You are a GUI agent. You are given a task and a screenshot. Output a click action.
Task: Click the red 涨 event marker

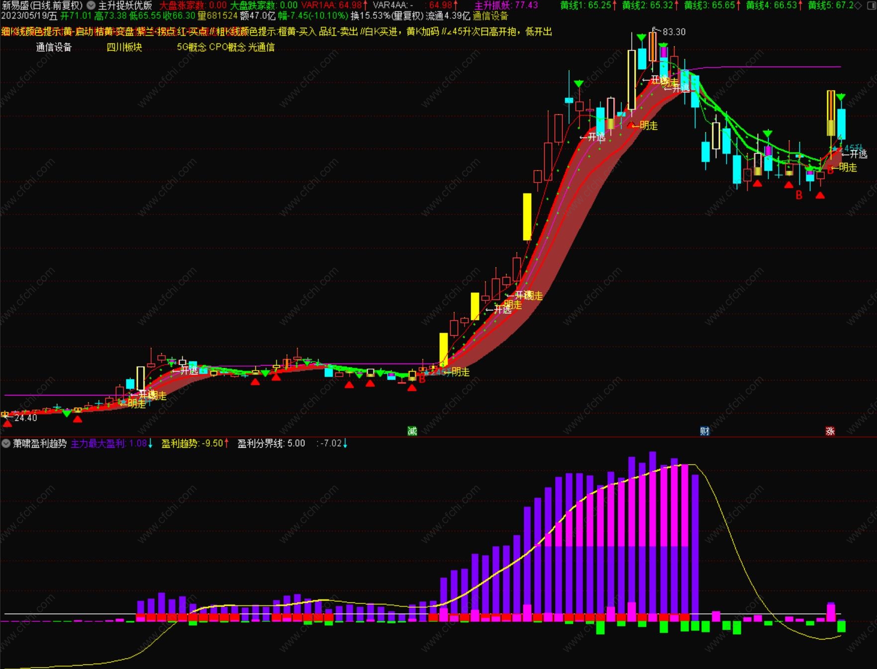point(830,431)
